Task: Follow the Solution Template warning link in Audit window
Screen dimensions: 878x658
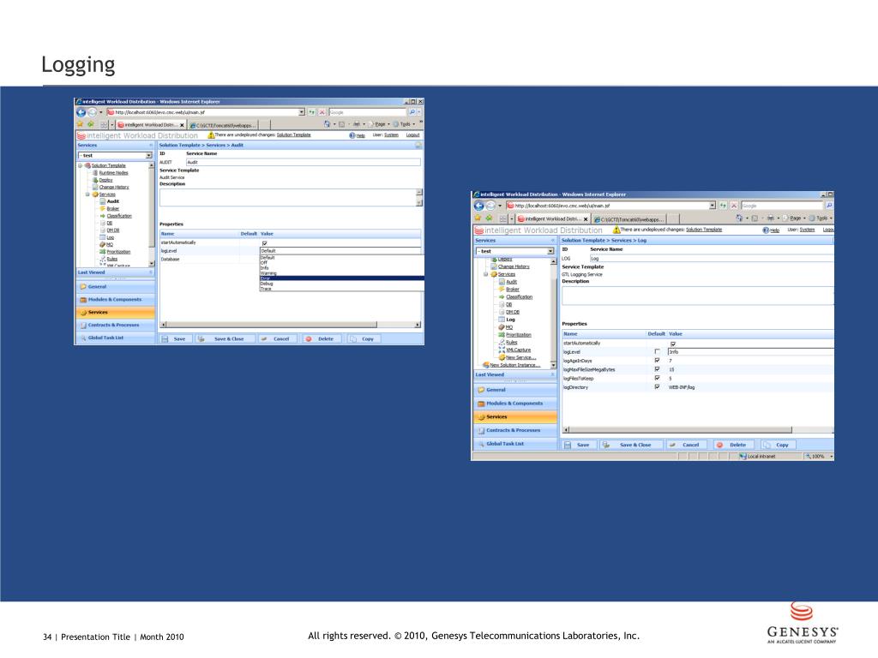Action: pyautogui.click(x=293, y=135)
